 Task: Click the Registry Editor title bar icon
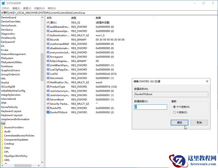pos(3,3)
